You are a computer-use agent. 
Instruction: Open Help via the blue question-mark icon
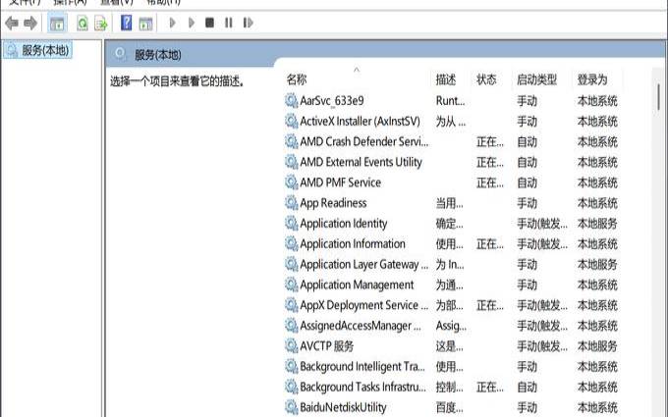(x=127, y=23)
